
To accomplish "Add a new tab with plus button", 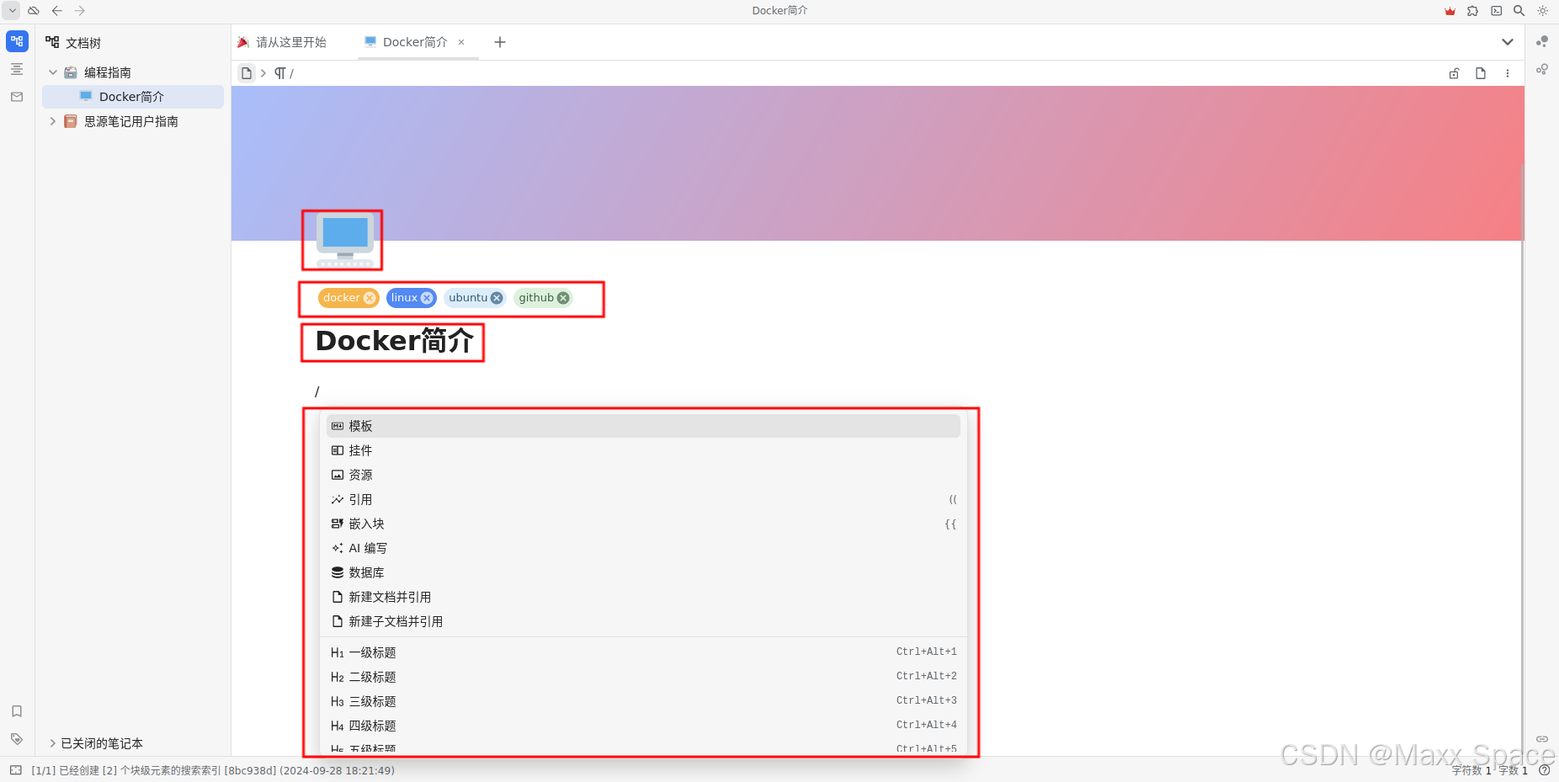I will (x=500, y=42).
